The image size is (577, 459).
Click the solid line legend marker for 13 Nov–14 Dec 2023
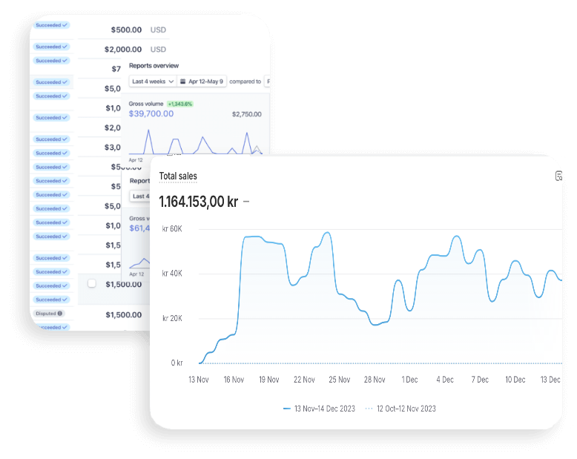pyautogui.click(x=287, y=409)
